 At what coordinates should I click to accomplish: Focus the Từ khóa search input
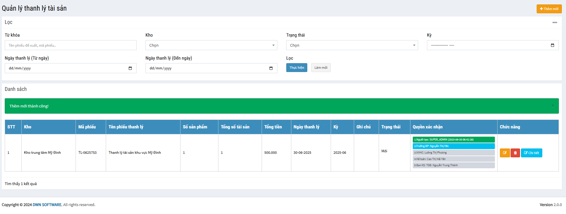(x=71, y=45)
